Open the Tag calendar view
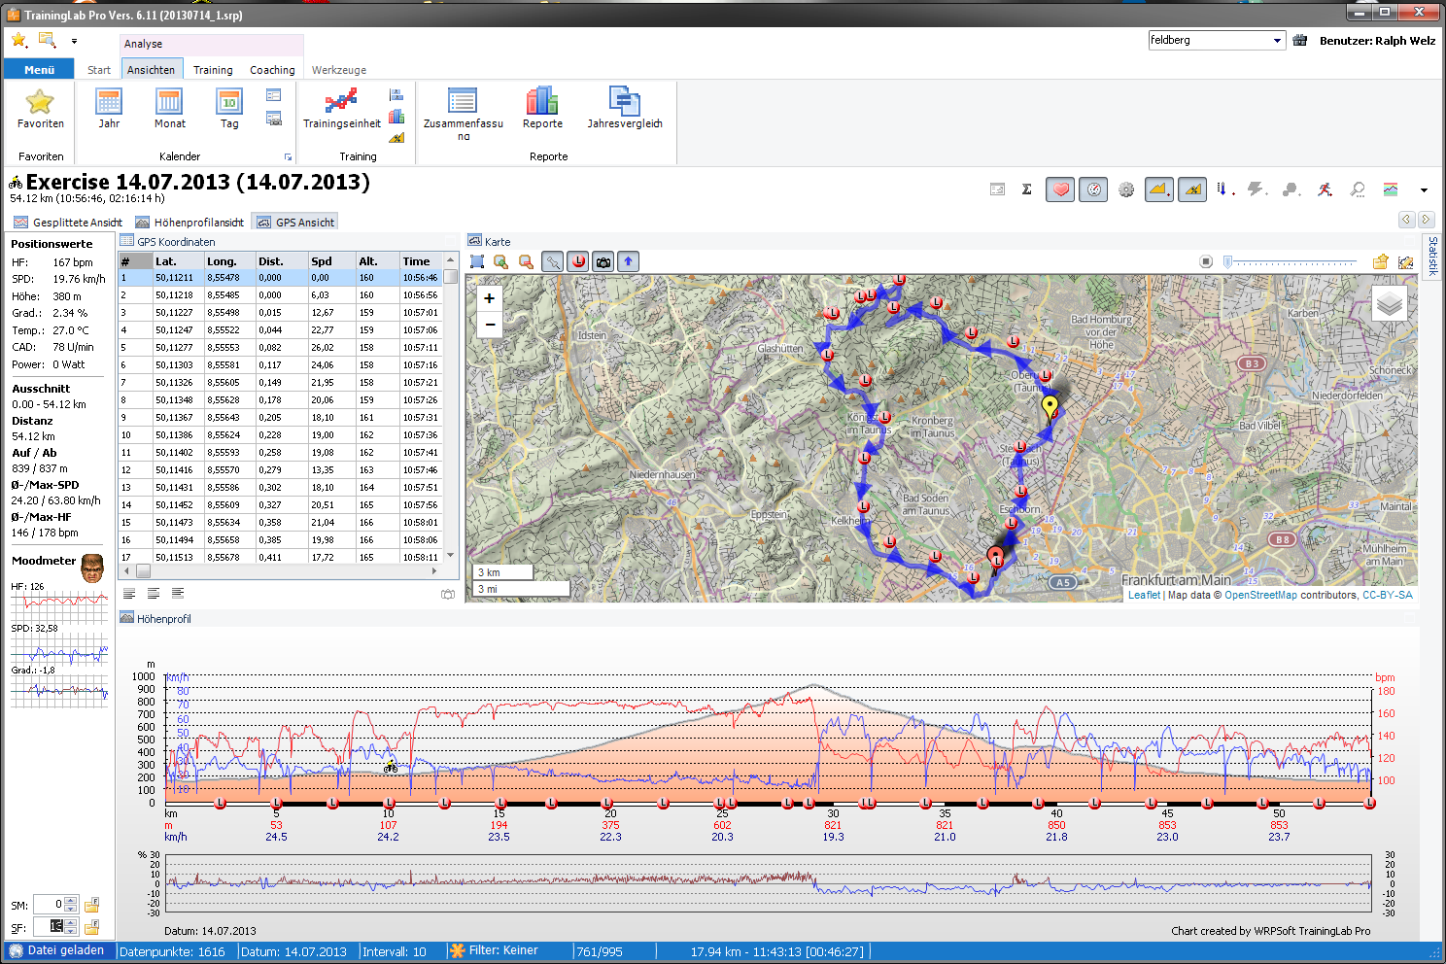The image size is (1446, 964). click(x=229, y=108)
